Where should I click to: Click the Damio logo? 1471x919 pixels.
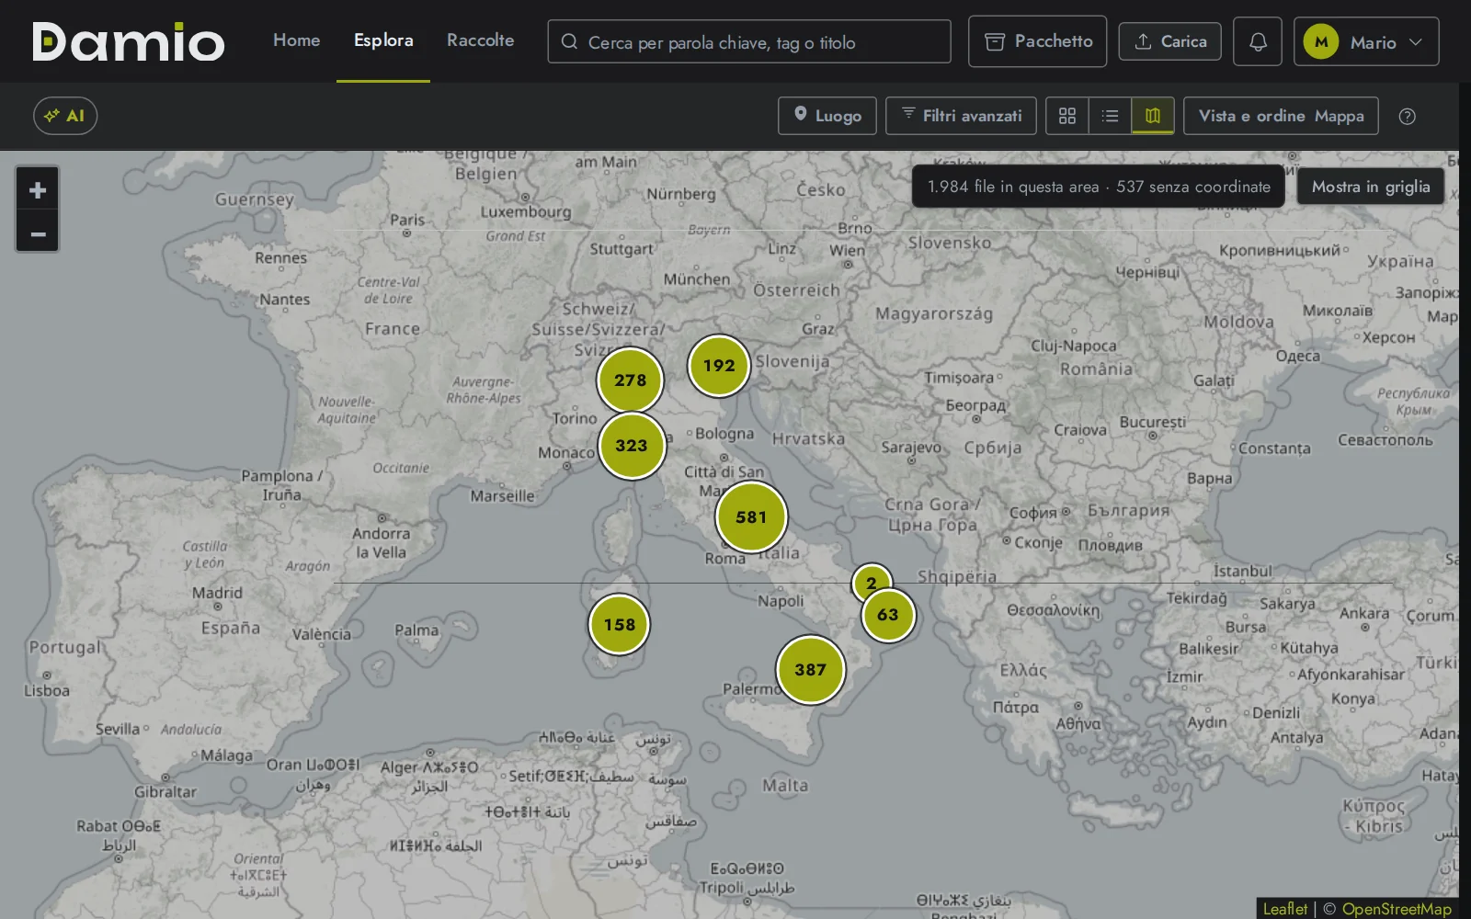[129, 42]
